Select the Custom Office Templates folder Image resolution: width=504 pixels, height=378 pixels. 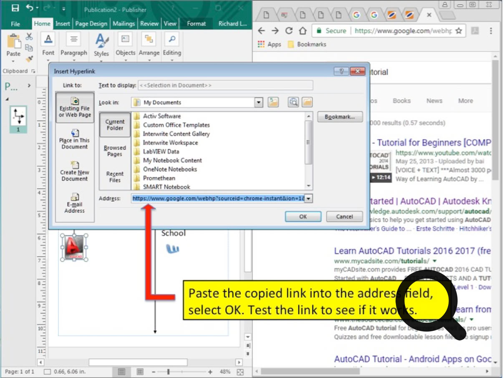(x=176, y=125)
